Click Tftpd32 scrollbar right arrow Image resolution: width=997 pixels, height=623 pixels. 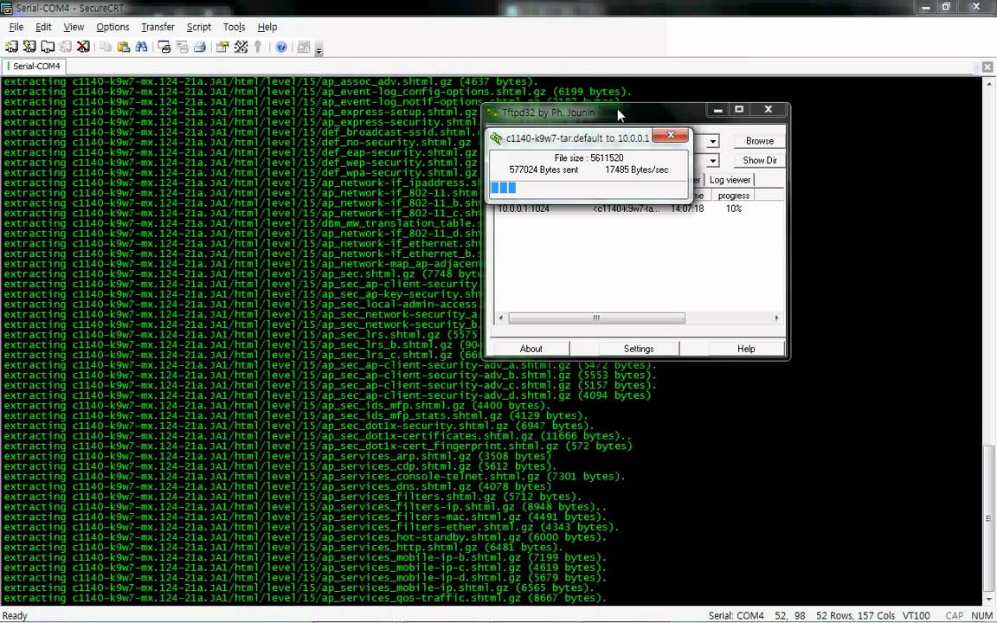776,318
